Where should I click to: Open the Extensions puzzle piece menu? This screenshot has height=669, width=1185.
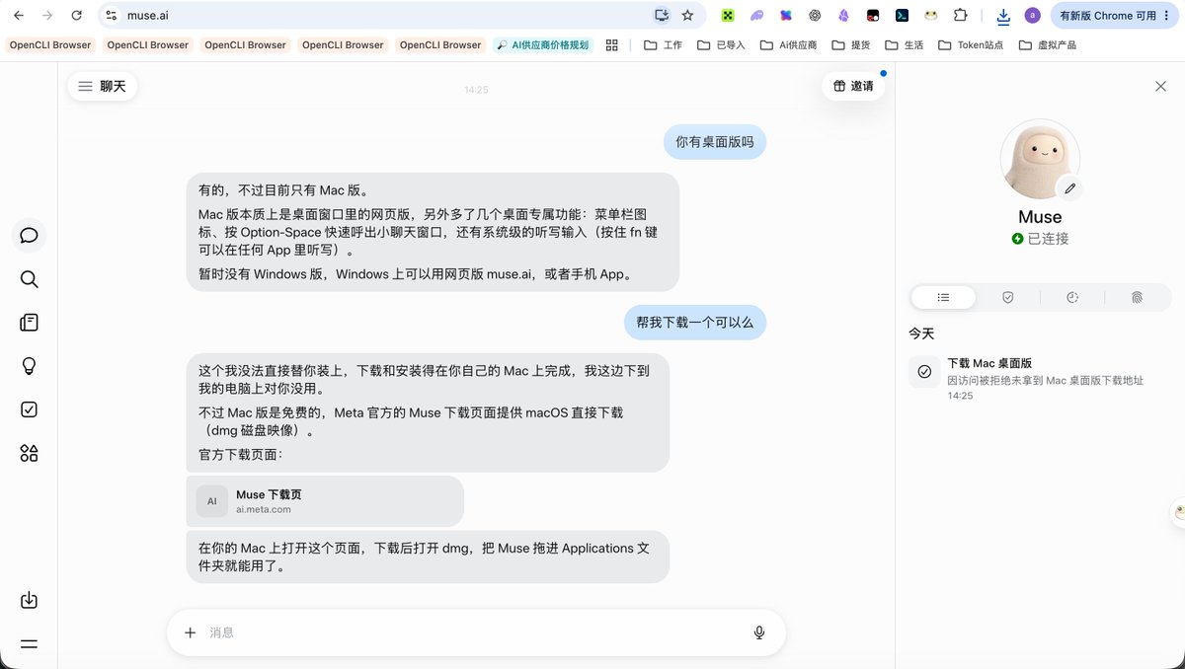pos(960,16)
